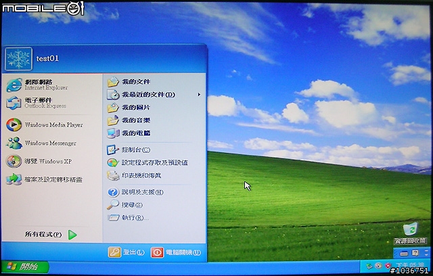Launch Outlook Express email icon
433x276 pixels.
[36, 103]
